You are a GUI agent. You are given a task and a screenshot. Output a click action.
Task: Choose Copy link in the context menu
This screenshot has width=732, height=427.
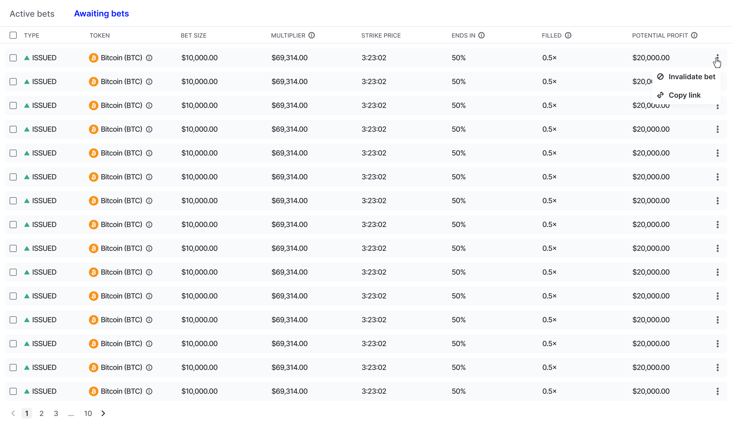684,95
